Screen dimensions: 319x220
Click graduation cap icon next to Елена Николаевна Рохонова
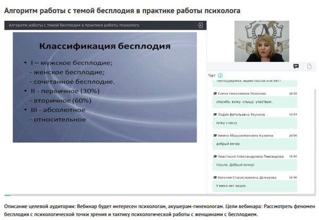pos(215,93)
